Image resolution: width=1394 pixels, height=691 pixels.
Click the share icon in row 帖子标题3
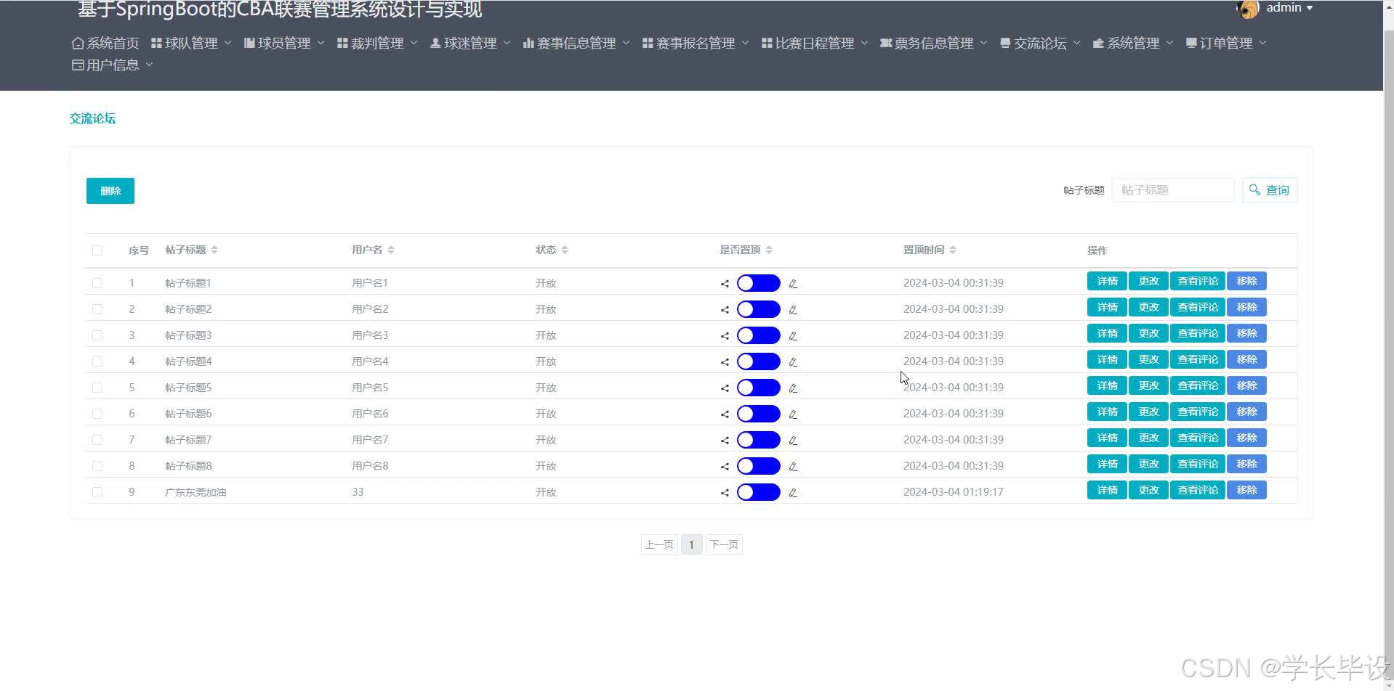[x=725, y=336]
